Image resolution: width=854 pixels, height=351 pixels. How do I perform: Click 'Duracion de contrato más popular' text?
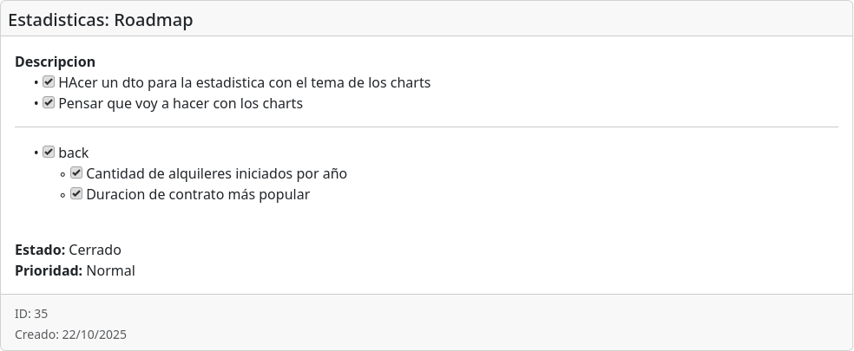pyautogui.click(x=198, y=195)
